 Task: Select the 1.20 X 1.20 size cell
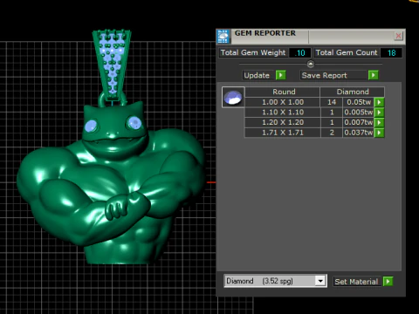283,122
